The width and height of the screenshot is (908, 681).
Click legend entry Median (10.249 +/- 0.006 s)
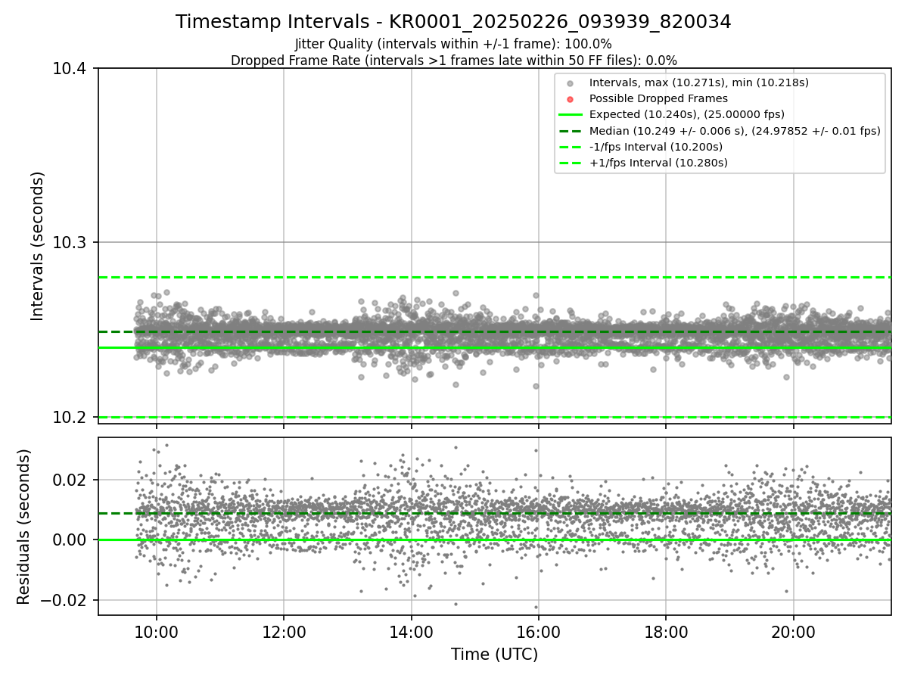tap(735, 130)
